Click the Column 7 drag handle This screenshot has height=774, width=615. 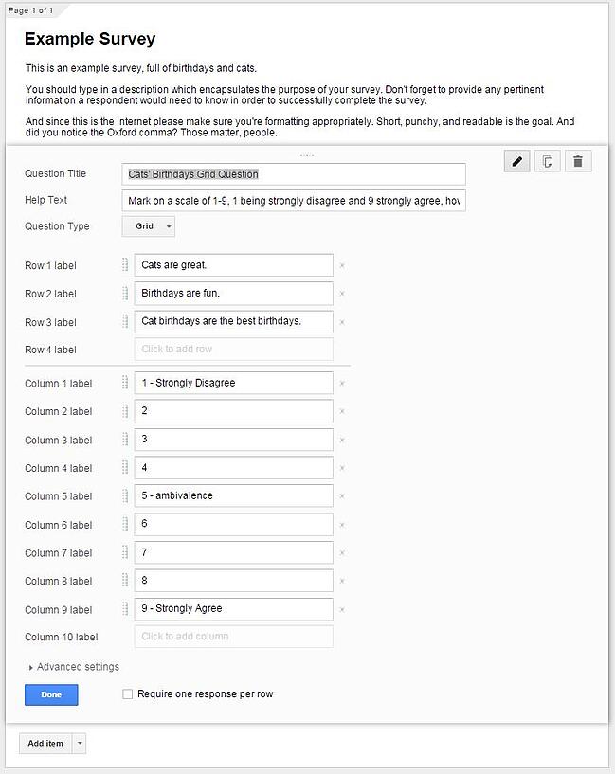click(x=125, y=552)
